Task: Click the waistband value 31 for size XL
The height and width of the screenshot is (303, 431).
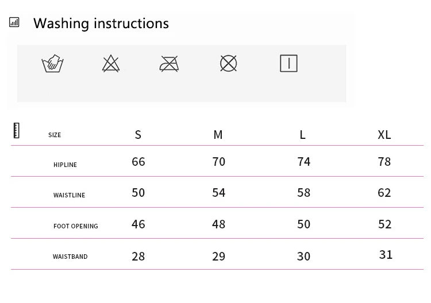Action: click(386, 254)
